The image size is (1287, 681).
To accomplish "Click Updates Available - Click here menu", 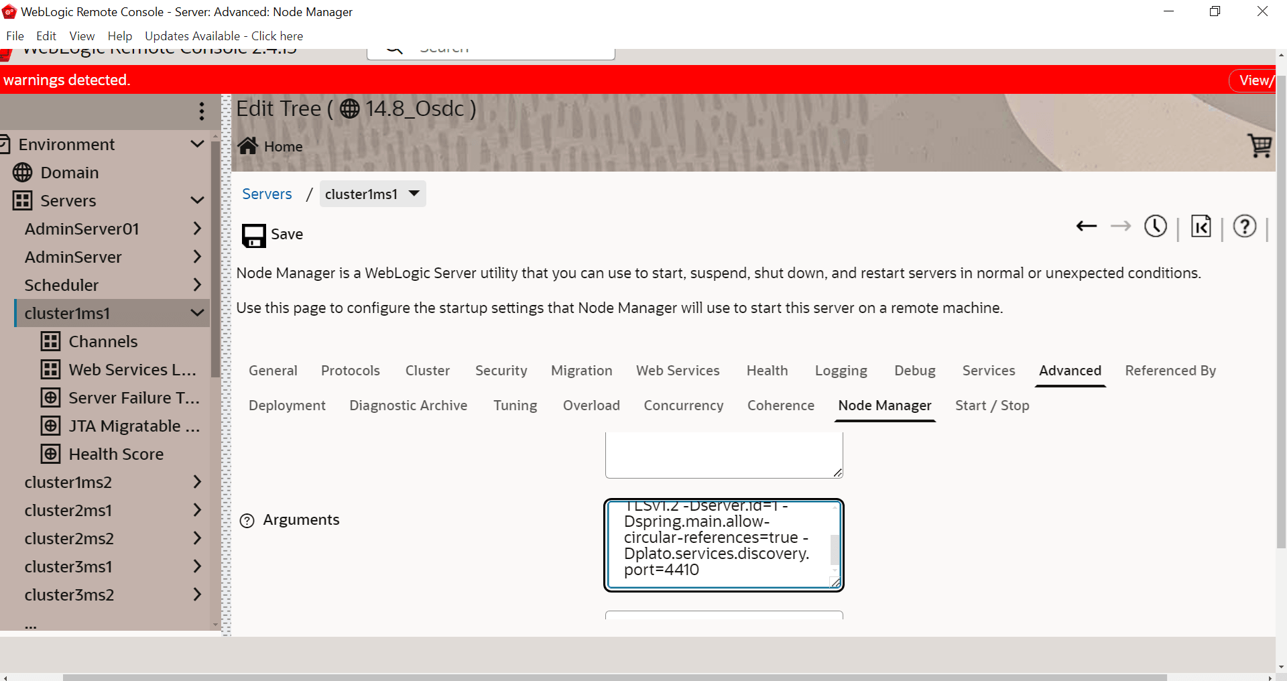I will [x=224, y=36].
